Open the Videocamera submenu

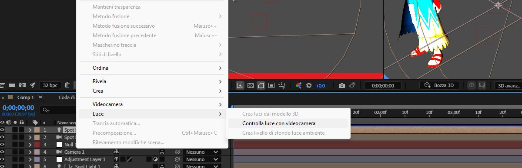[x=153, y=104]
